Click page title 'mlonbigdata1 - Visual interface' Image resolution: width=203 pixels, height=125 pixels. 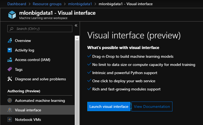57,13
